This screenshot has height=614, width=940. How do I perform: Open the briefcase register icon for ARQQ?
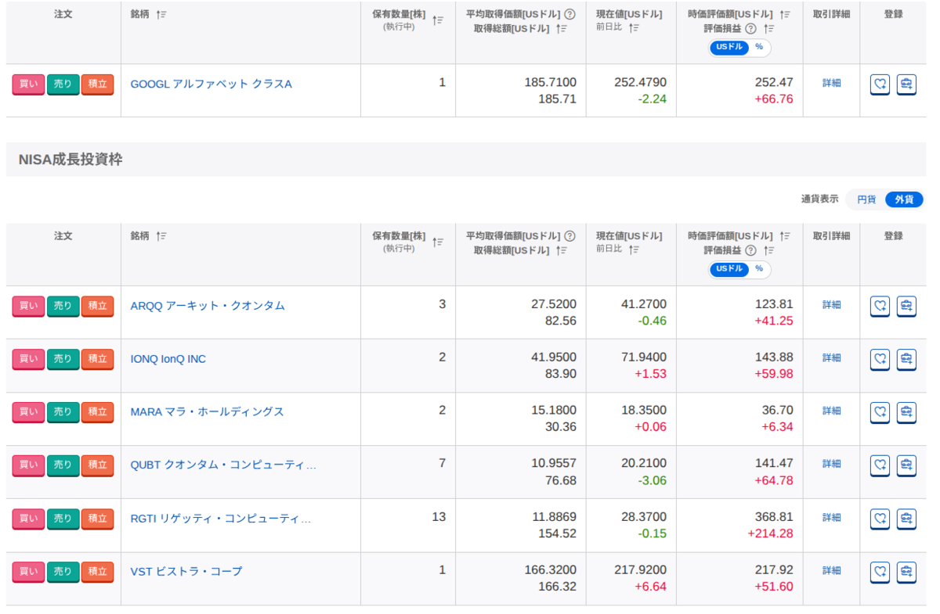coord(906,307)
